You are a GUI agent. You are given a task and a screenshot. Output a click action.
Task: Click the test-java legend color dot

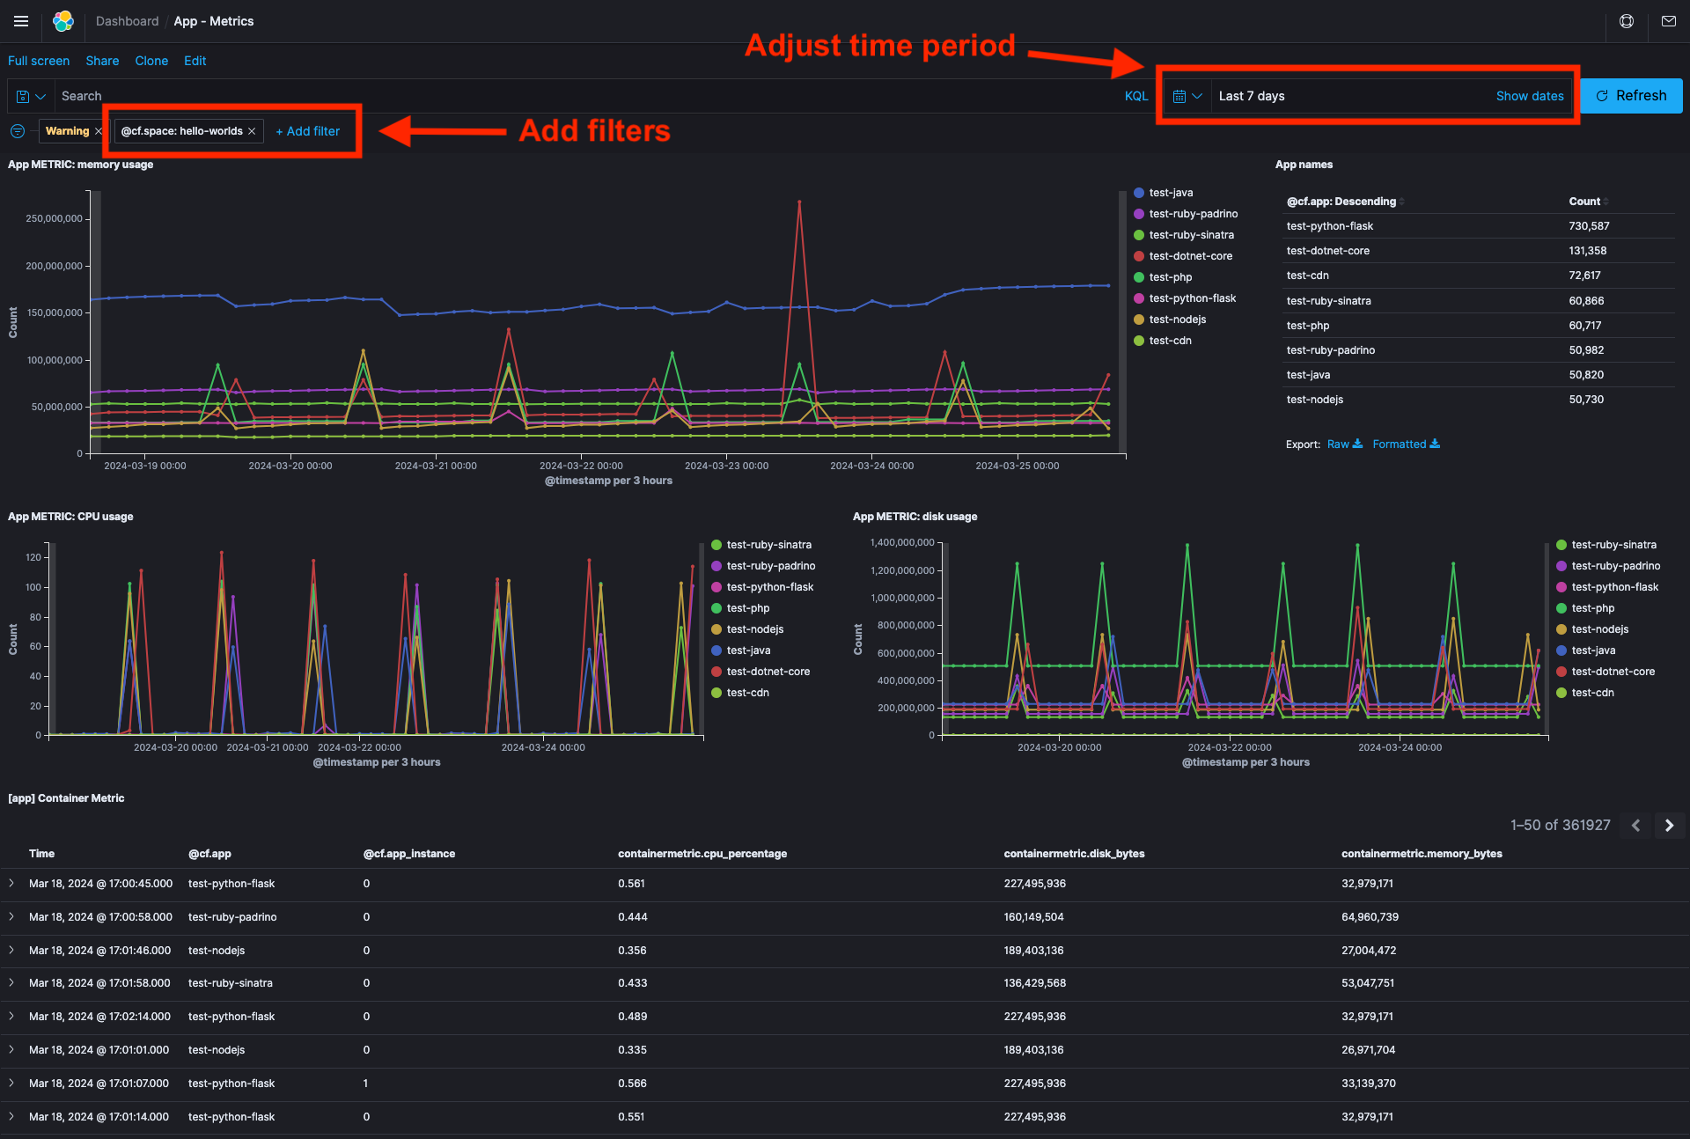click(x=1139, y=193)
